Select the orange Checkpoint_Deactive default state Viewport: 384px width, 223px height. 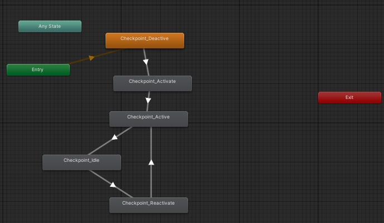145,40
